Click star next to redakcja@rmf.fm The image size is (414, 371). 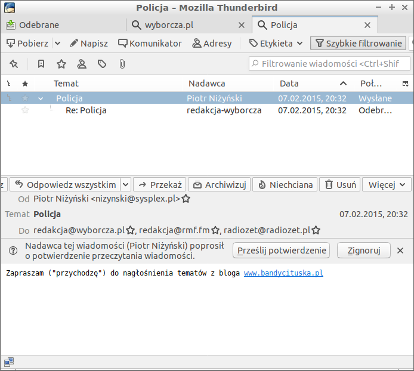tap(215, 230)
